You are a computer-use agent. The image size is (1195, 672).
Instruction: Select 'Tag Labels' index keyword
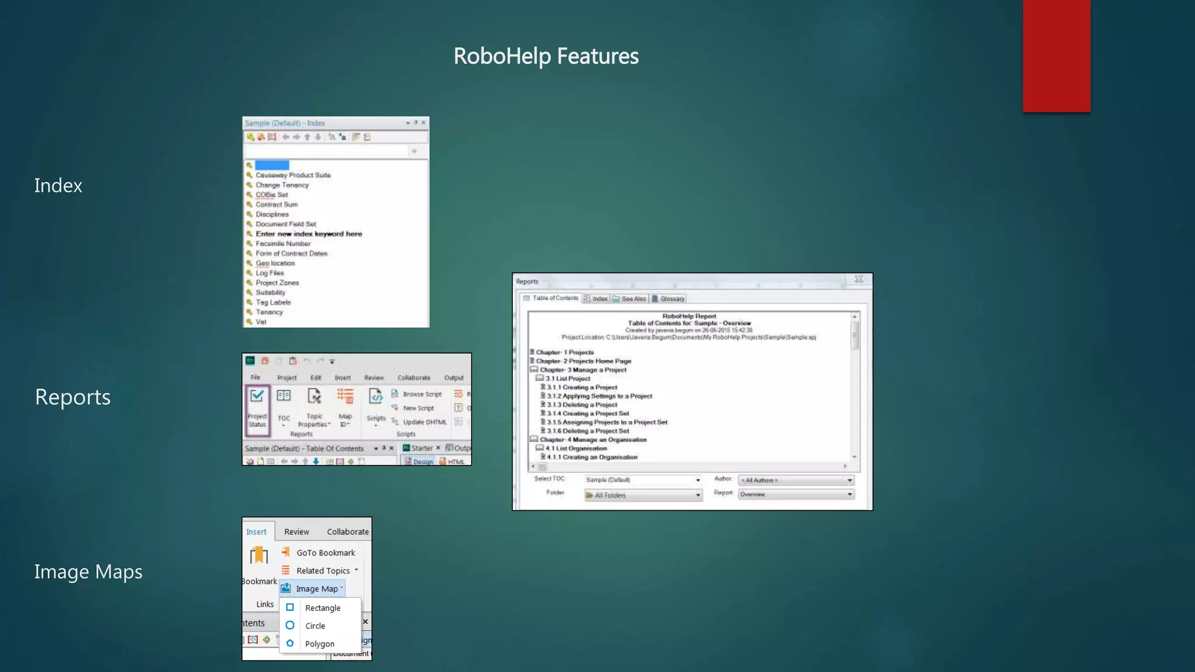pyautogui.click(x=272, y=302)
